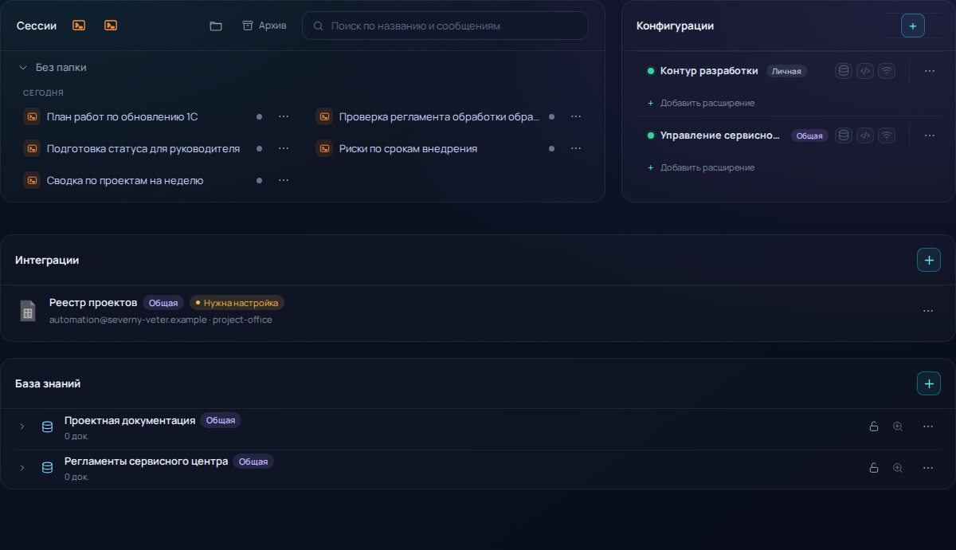Click the code icon for Контур разработки
The image size is (956, 550).
pos(865,71)
